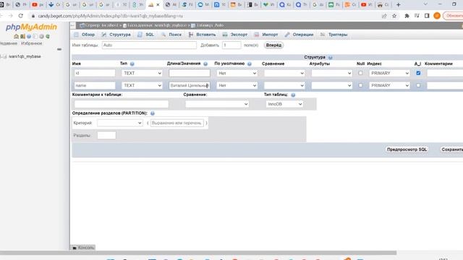Image resolution: width=463 pixels, height=260 pixels.
Task: Open the Консоль panel
Action: pos(83,248)
